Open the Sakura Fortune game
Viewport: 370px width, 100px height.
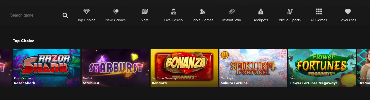coord(253,68)
